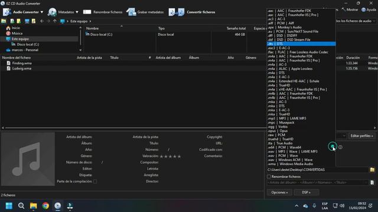Go back with the left arrow

[x=42, y=21]
